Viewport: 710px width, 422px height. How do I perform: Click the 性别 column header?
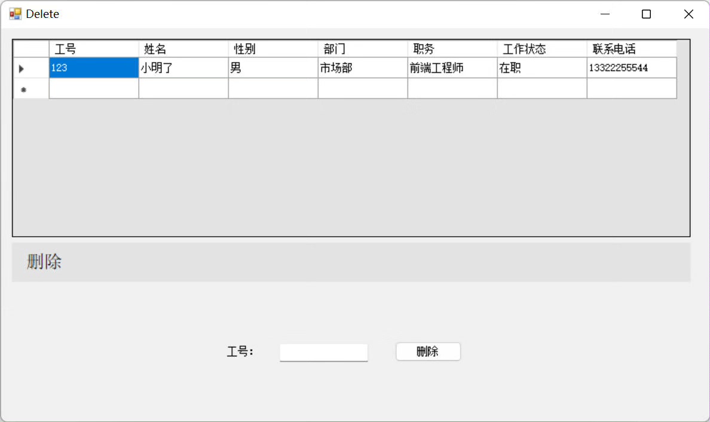tap(273, 49)
